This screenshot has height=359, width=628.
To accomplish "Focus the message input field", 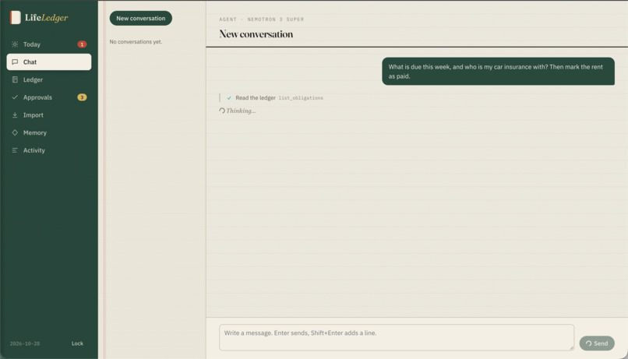I will click(397, 337).
